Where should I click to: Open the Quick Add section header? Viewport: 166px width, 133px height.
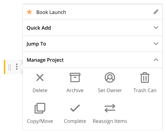coord(93,28)
